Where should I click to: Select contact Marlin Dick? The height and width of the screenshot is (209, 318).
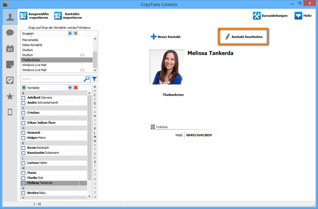point(54,178)
